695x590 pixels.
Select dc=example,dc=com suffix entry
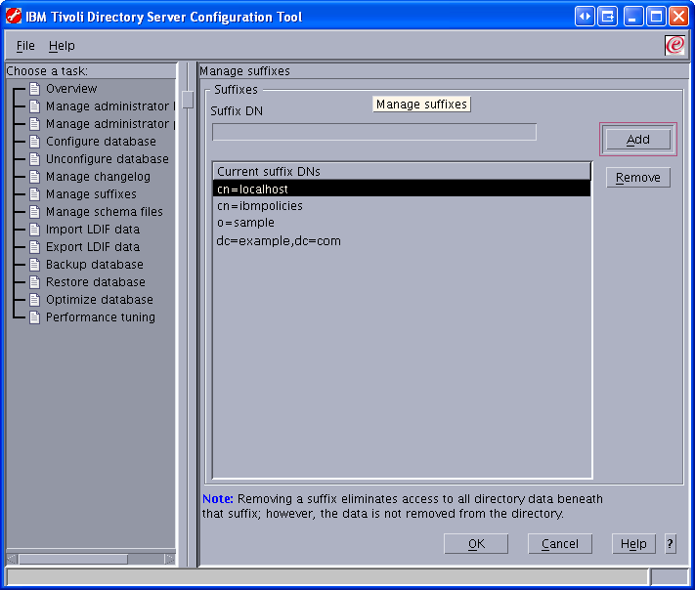coord(402,241)
